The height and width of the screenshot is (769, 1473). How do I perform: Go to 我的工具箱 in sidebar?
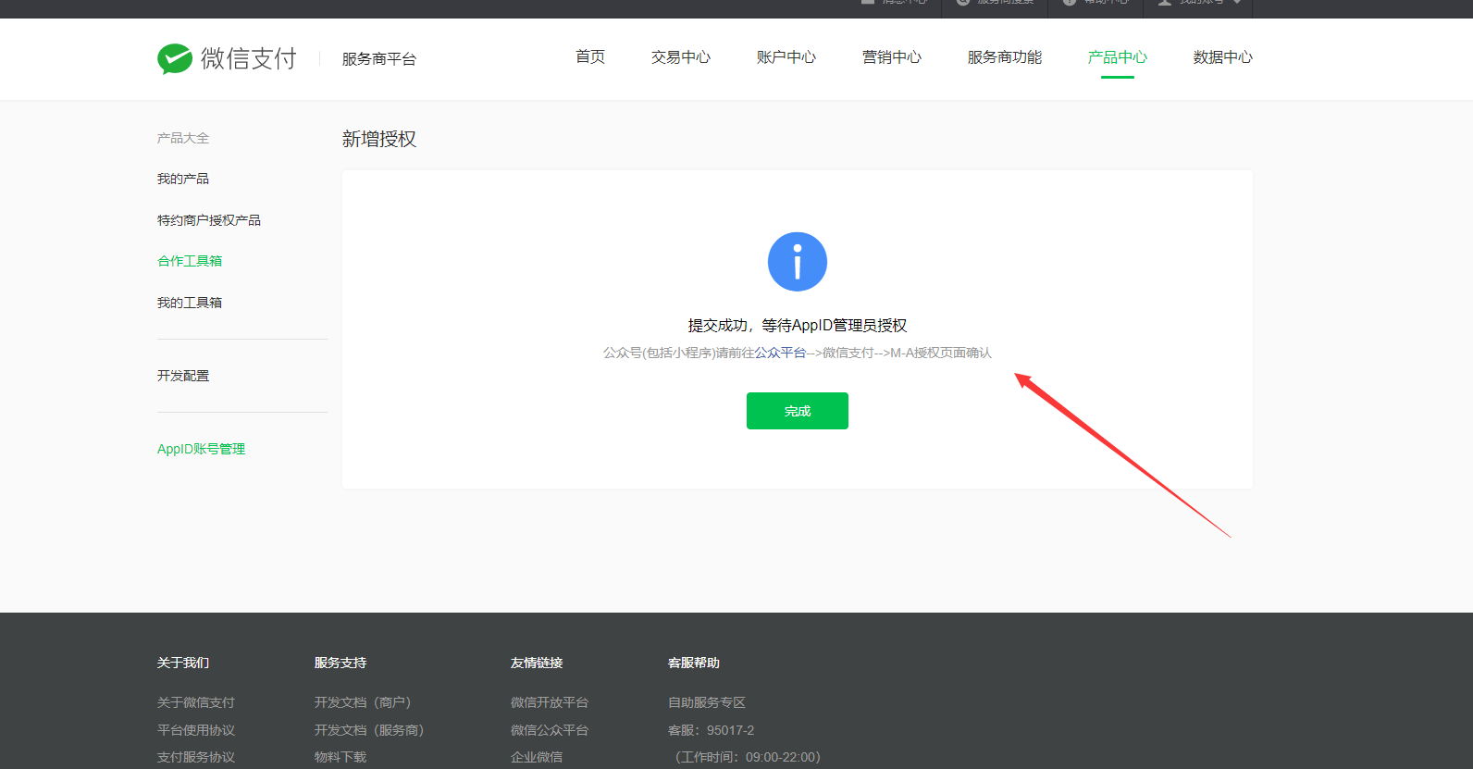190,303
